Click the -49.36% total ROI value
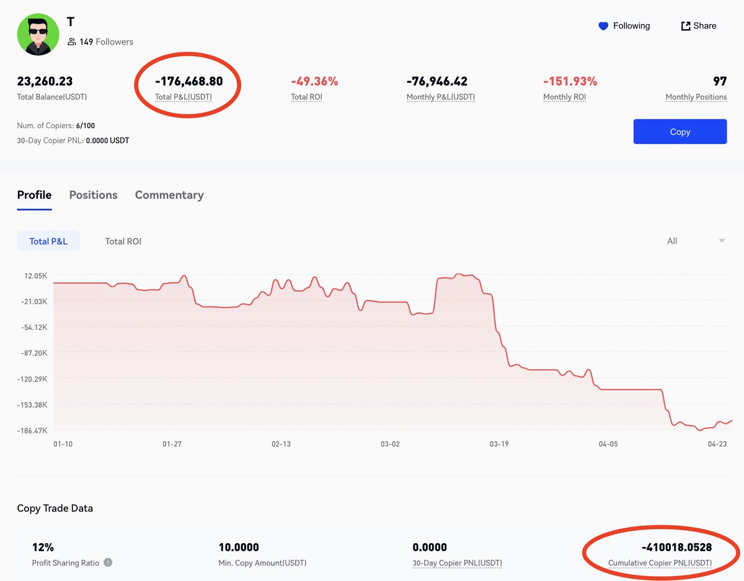 [314, 81]
